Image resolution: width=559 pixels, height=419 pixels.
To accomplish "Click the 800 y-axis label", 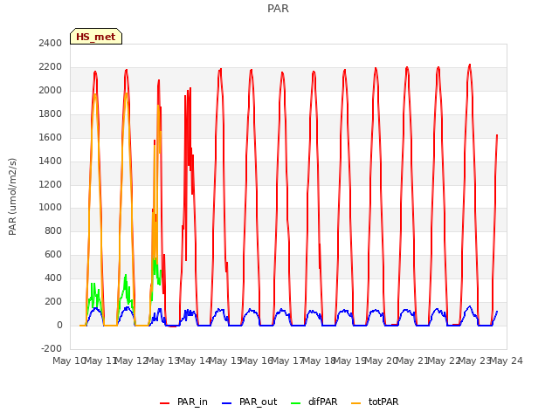I will pyautogui.click(x=53, y=231).
